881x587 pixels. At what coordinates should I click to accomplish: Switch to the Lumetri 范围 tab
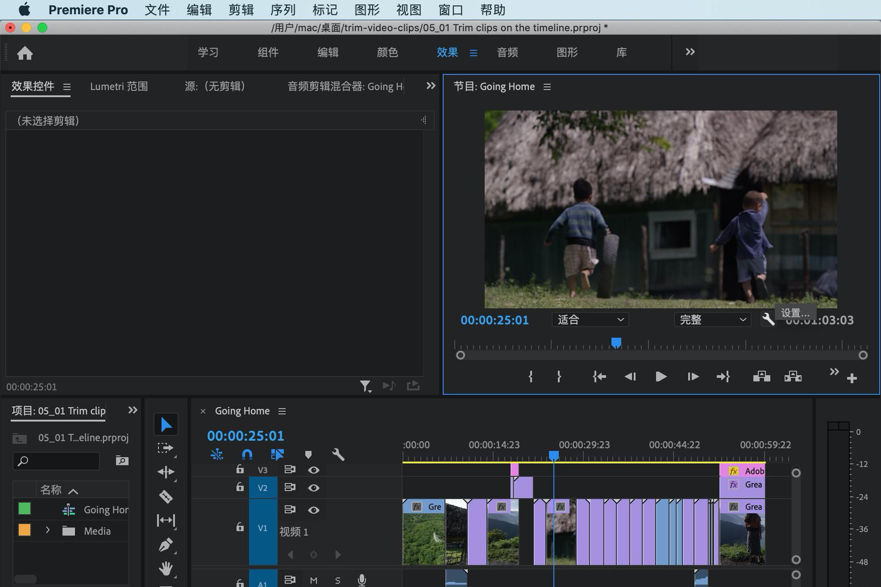point(119,86)
